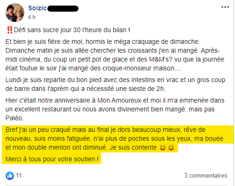Click the paragraph starting Et bien je suis fière
235x186 pixels.
coord(115,55)
